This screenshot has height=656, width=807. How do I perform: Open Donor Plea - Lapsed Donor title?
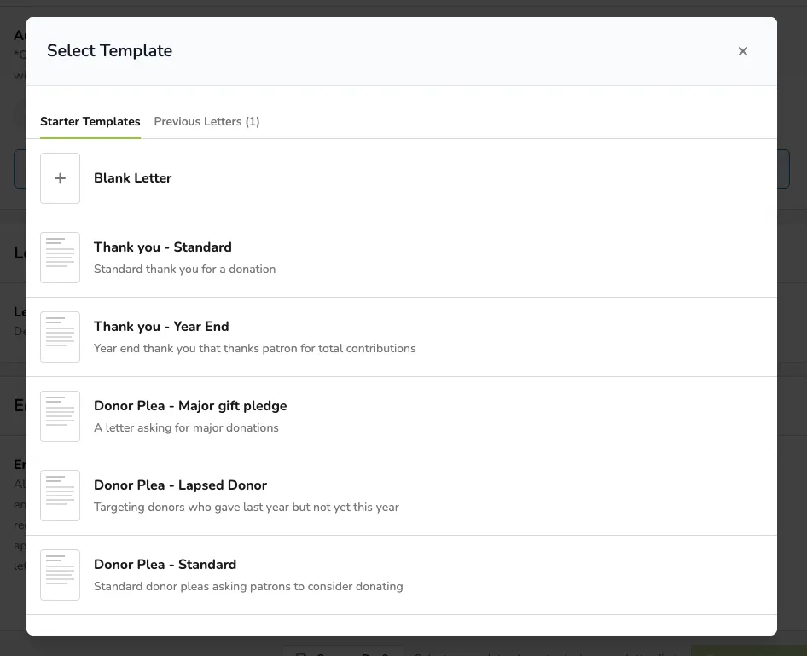tap(180, 485)
